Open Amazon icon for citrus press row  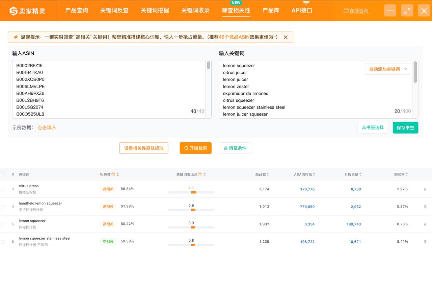pyautogui.click(x=425, y=189)
